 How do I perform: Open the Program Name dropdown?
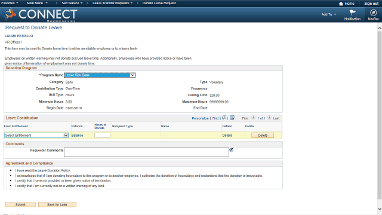[100, 75]
